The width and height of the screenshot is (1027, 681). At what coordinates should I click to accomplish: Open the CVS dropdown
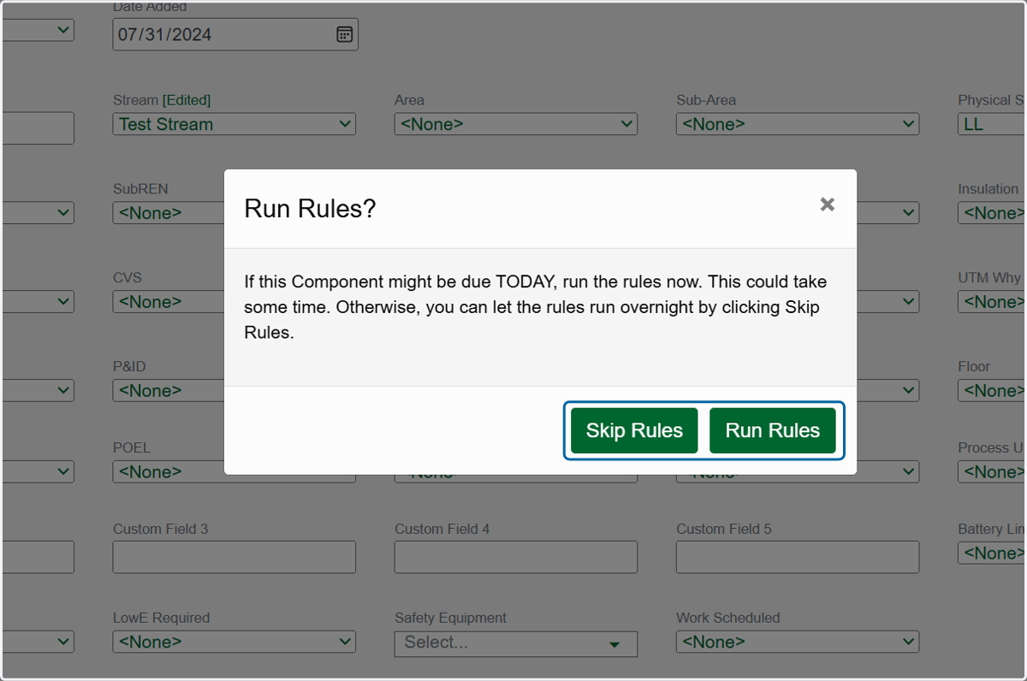pos(169,302)
